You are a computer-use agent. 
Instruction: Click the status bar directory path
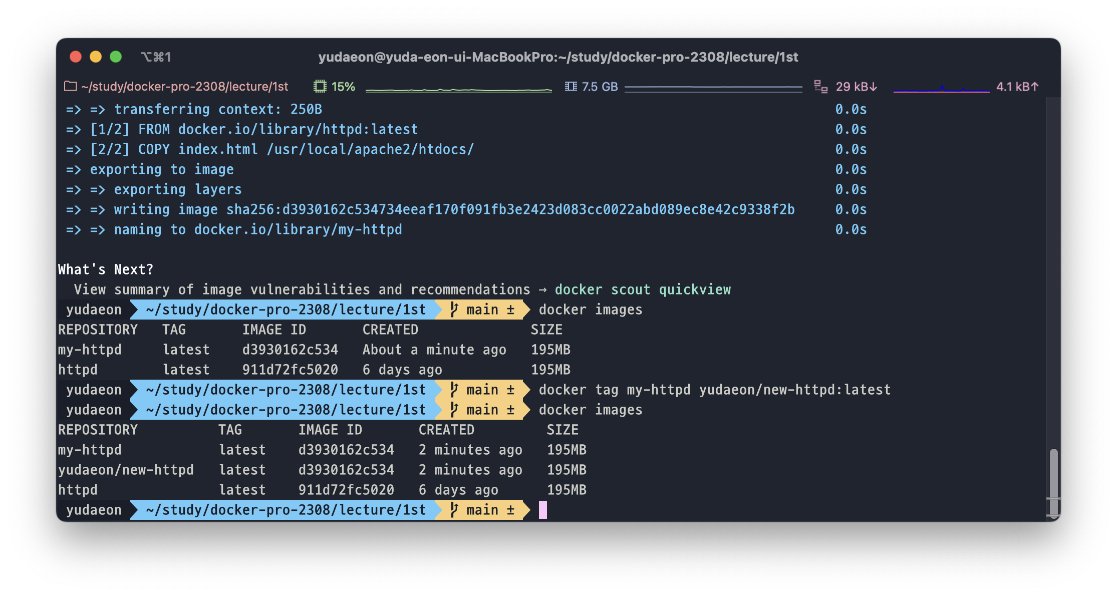(x=184, y=87)
